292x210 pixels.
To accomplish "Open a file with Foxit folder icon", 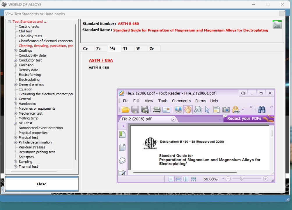I will point(125,110).
